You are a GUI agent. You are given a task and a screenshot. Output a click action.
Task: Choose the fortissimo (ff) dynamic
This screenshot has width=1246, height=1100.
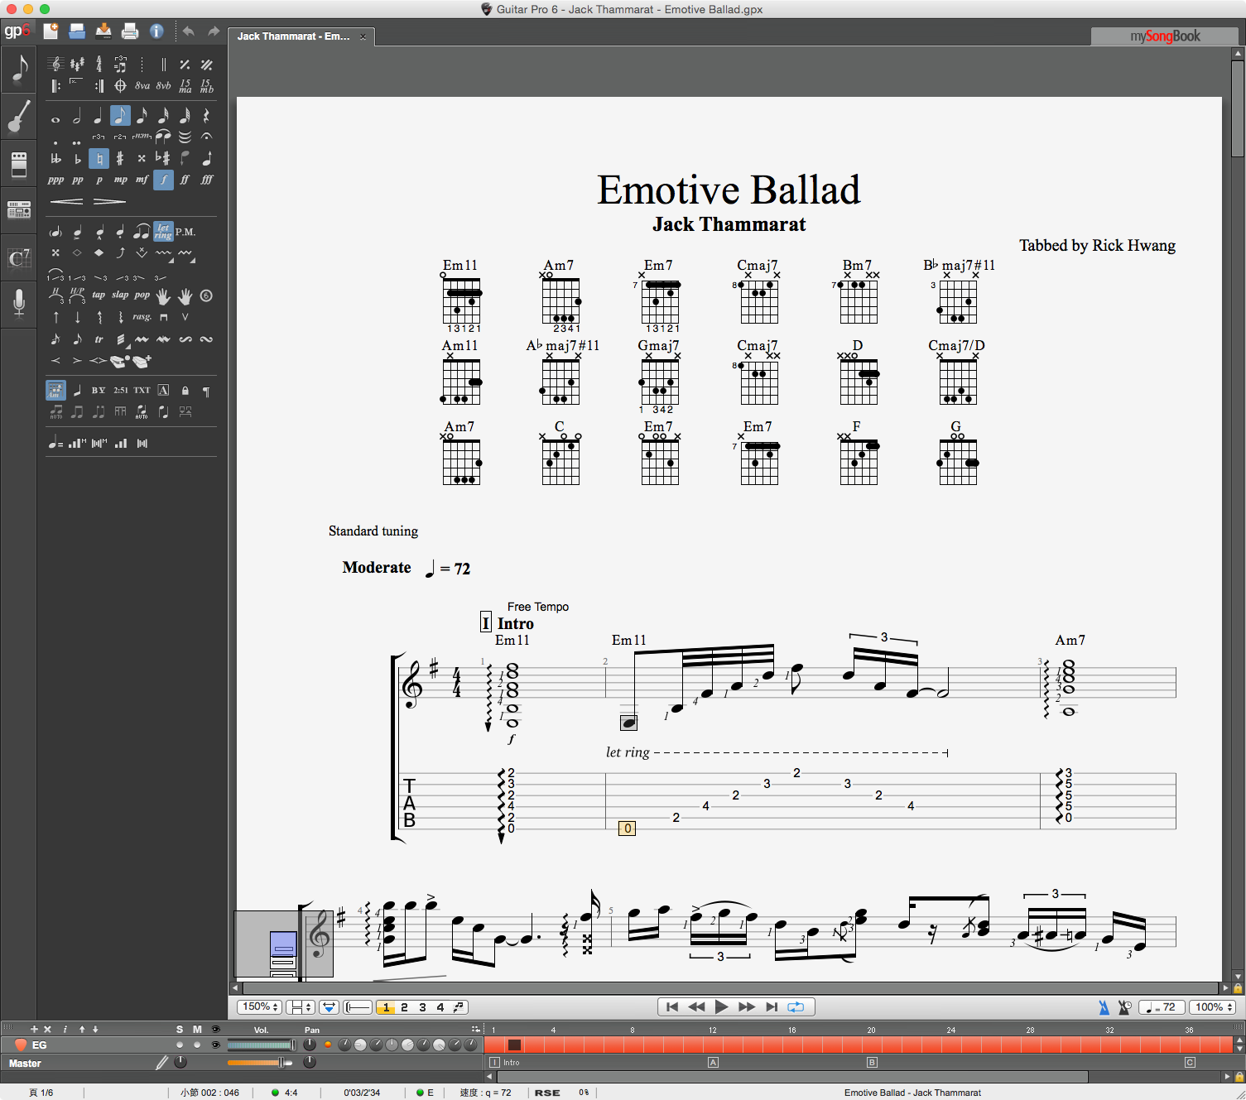pos(185,180)
